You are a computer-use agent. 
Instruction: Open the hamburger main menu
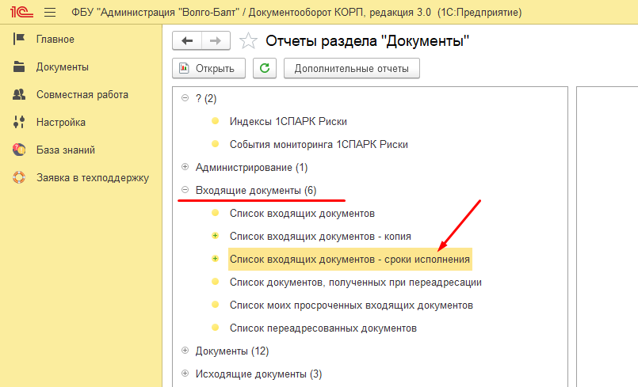click(49, 13)
